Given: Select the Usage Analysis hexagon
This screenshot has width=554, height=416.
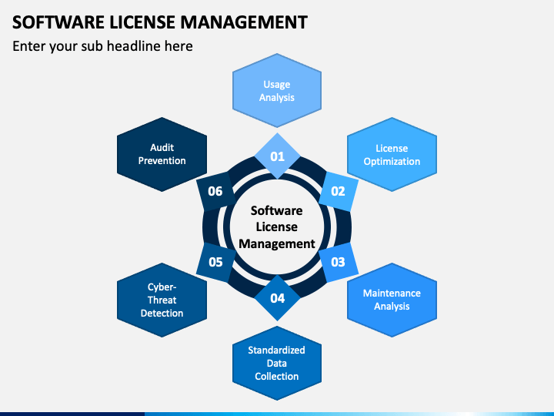Looking at the screenshot, I should point(277,91).
